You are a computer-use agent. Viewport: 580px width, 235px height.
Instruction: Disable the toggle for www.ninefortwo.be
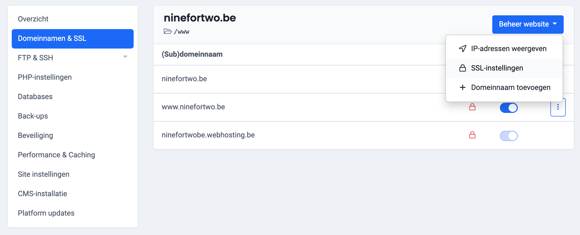[x=509, y=108]
